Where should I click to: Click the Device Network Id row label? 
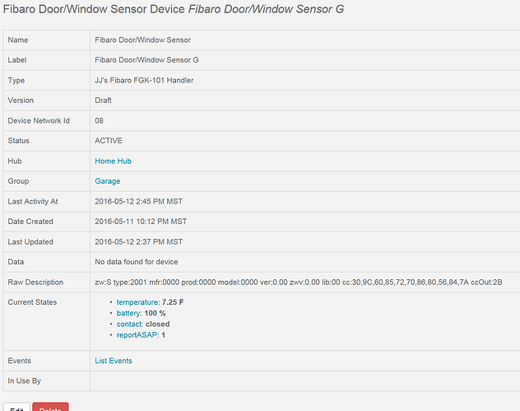pyautogui.click(x=39, y=120)
